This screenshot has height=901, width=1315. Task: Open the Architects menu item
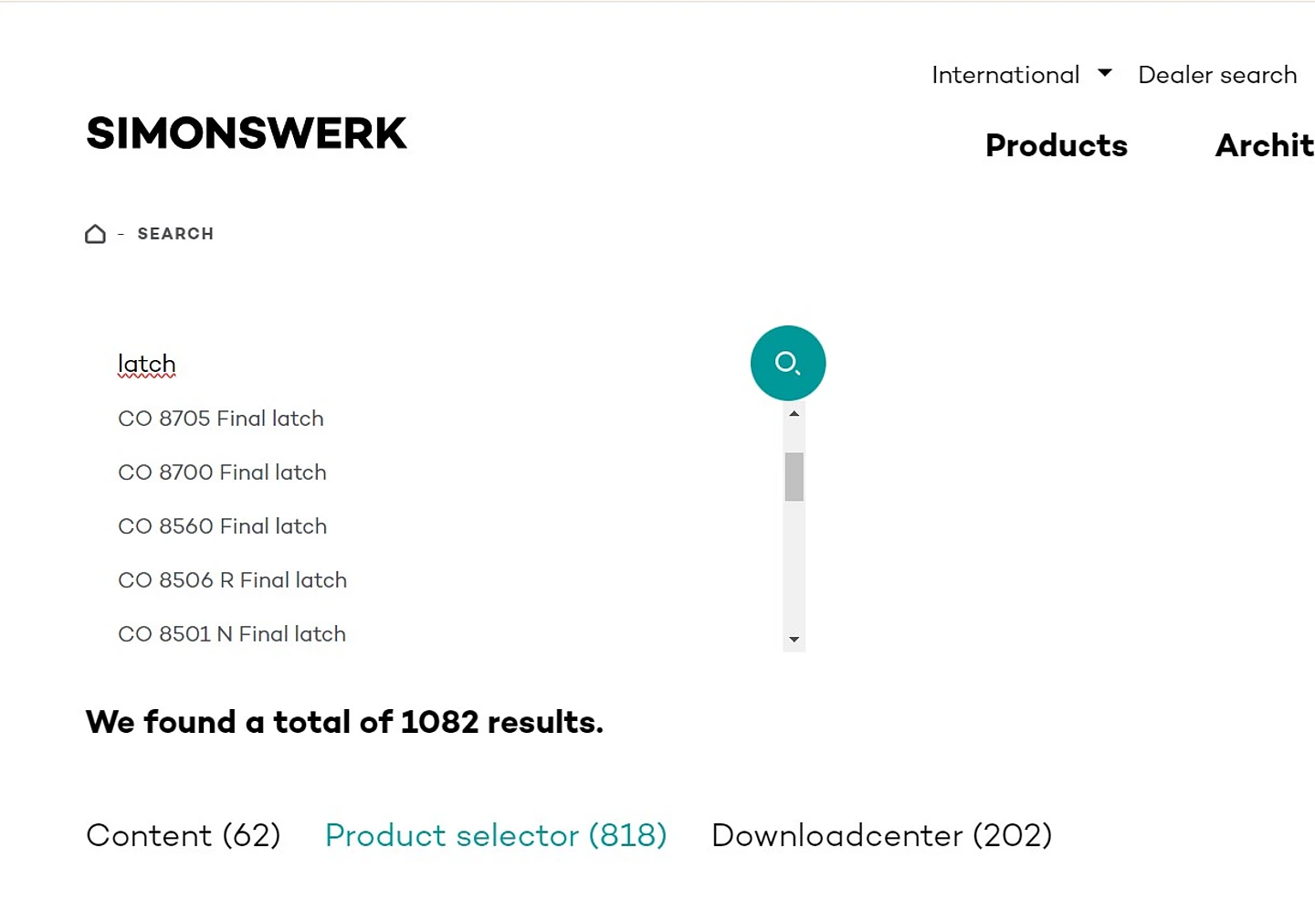pyautogui.click(x=1264, y=145)
